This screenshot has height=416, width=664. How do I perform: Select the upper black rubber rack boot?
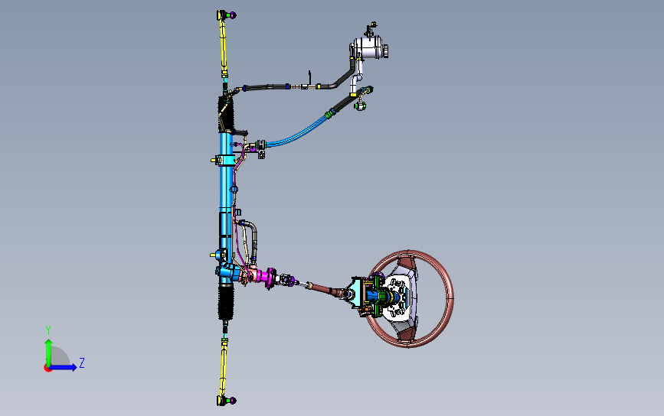pyautogui.click(x=226, y=114)
